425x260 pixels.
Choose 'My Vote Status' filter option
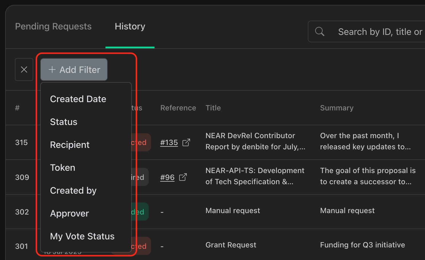82,236
